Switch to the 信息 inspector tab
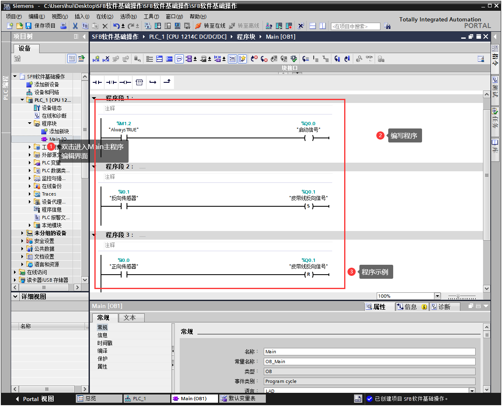Viewport: 502px width, 406px height. click(411, 307)
